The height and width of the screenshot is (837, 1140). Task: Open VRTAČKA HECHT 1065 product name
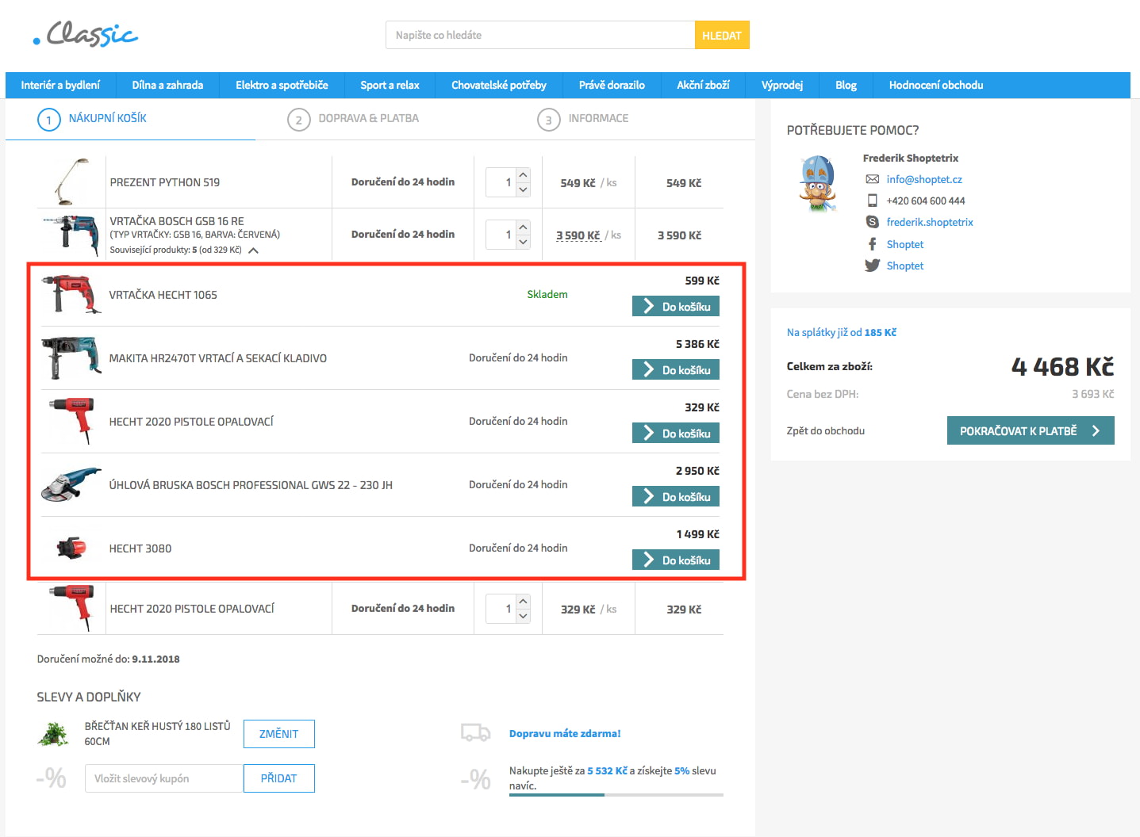click(x=163, y=295)
